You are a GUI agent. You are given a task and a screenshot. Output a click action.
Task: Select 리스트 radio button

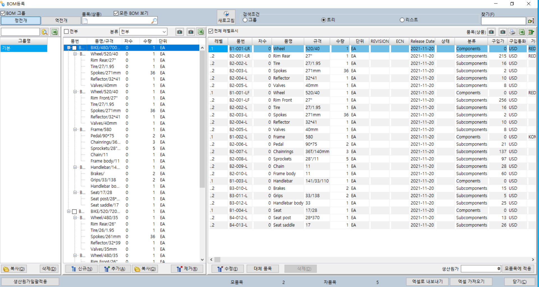pos(402,20)
